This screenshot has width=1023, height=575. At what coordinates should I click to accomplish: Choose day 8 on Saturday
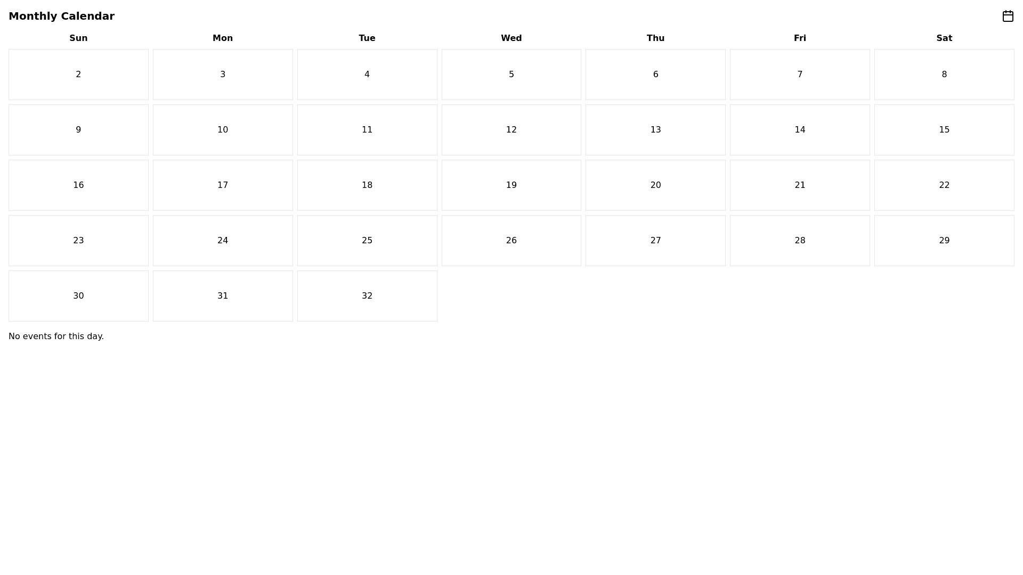pyautogui.click(x=944, y=75)
